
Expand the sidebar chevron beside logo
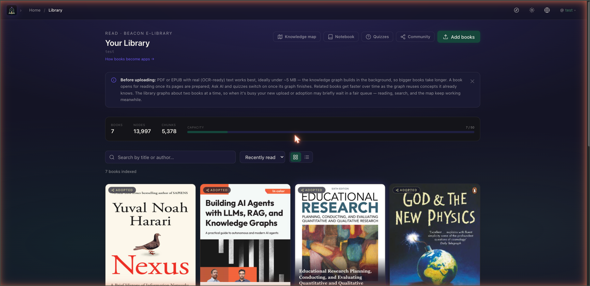(21, 10)
